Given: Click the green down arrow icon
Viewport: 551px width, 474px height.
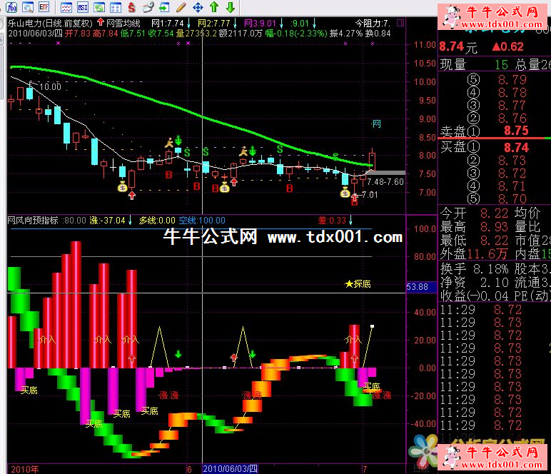Looking at the screenshot, I should coord(231,7).
